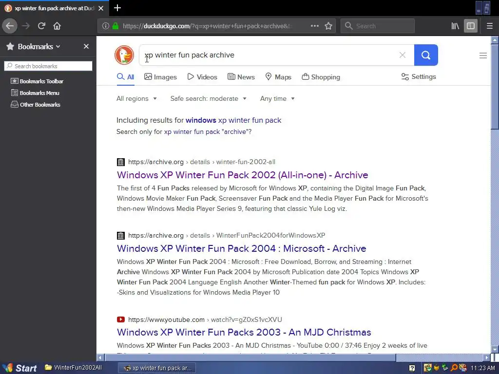Open the Firefox hamburger menu

point(490,26)
